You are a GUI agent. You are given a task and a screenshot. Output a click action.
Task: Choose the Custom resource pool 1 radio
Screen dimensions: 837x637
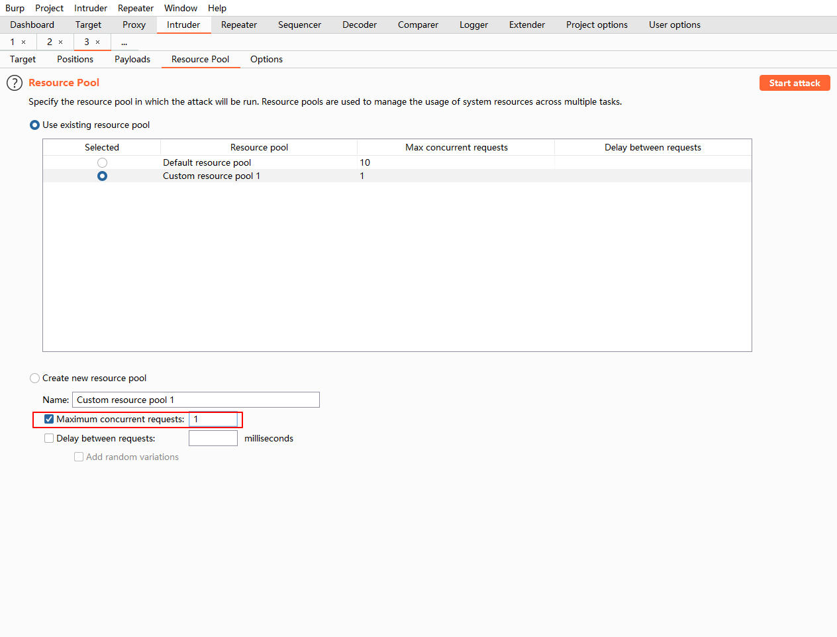[x=102, y=176]
